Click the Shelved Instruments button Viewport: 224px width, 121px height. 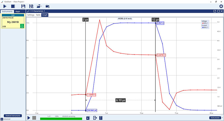click(13, 115)
